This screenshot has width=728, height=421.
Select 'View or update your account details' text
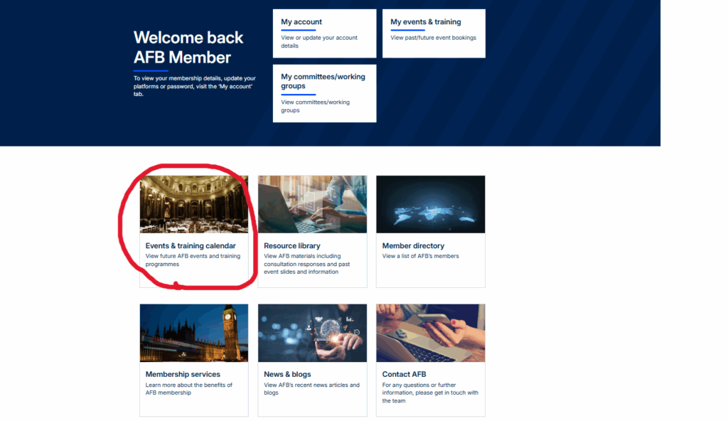tap(319, 42)
